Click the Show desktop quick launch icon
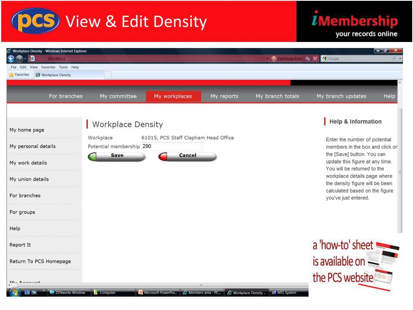Screen dimensions: 413x310 (x=27, y=293)
